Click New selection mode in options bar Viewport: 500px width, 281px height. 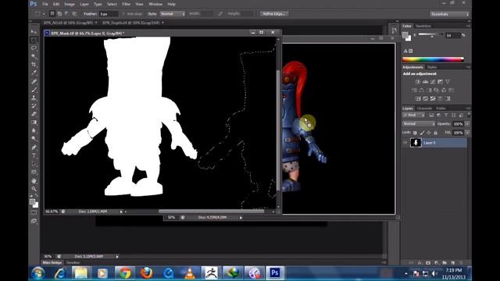click(x=52, y=14)
